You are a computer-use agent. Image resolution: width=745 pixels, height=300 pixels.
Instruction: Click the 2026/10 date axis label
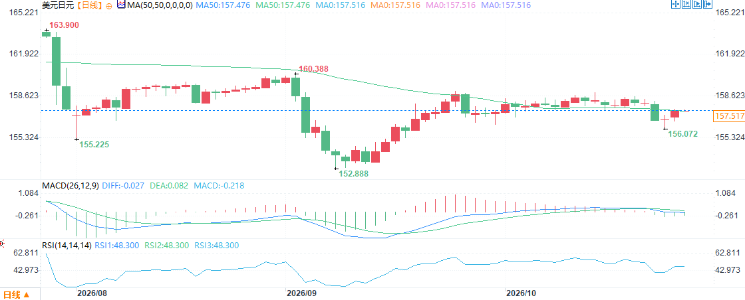click(522, 293)
